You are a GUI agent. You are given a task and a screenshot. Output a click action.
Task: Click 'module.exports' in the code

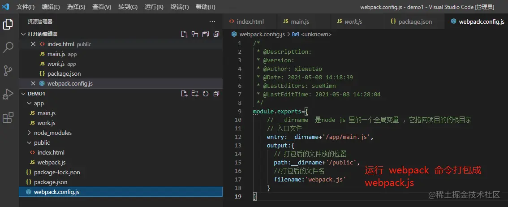point(277,112)
